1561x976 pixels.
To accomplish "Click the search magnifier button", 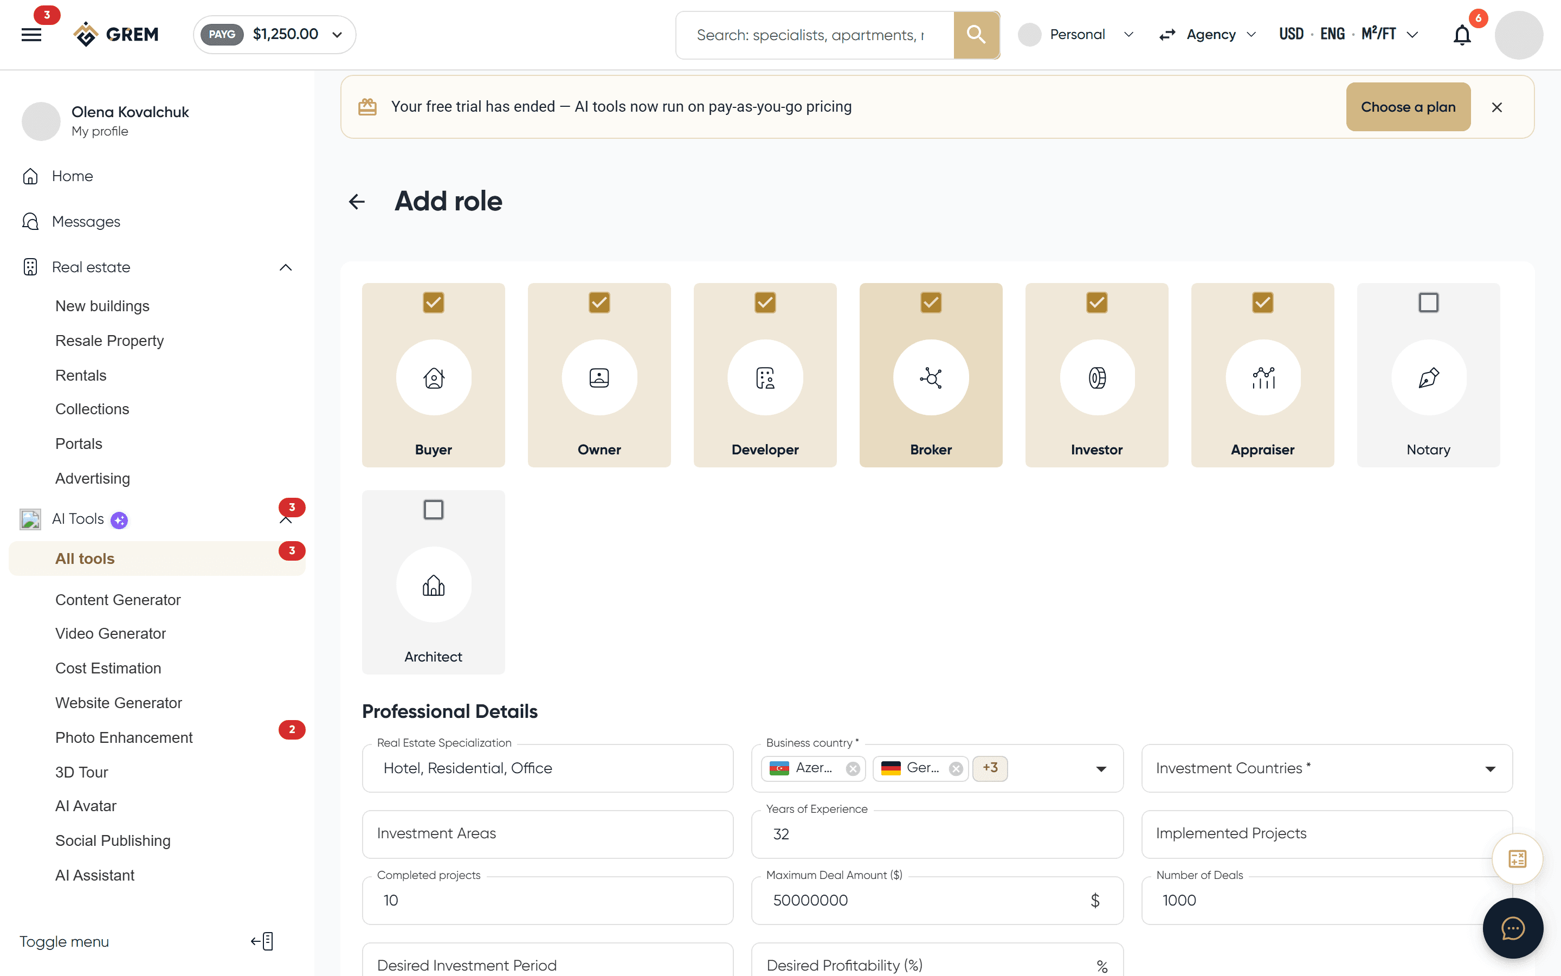I will [x=976, y=35].
